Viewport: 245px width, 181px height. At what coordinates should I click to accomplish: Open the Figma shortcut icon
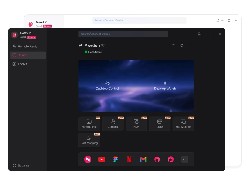coord(115,159)
